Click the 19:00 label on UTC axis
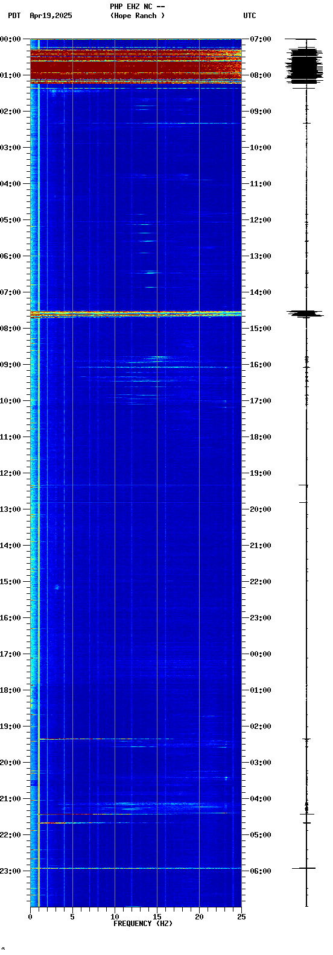Screen dimensions: 333x955 261,473
